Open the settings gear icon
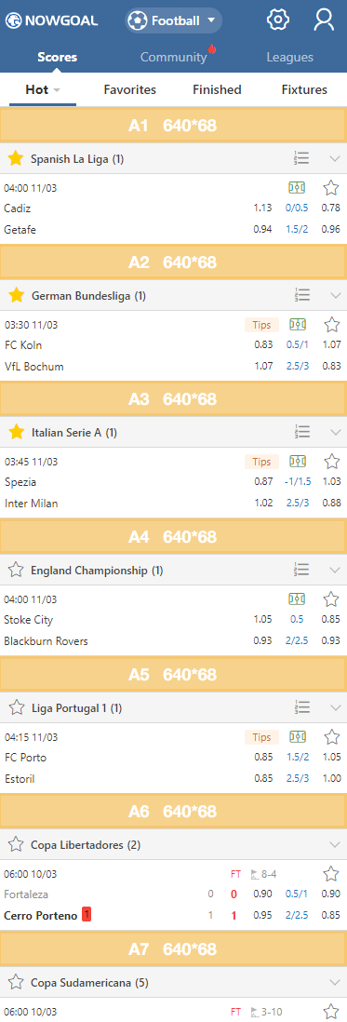This screenshot has height=1022, width=347. 278,20
